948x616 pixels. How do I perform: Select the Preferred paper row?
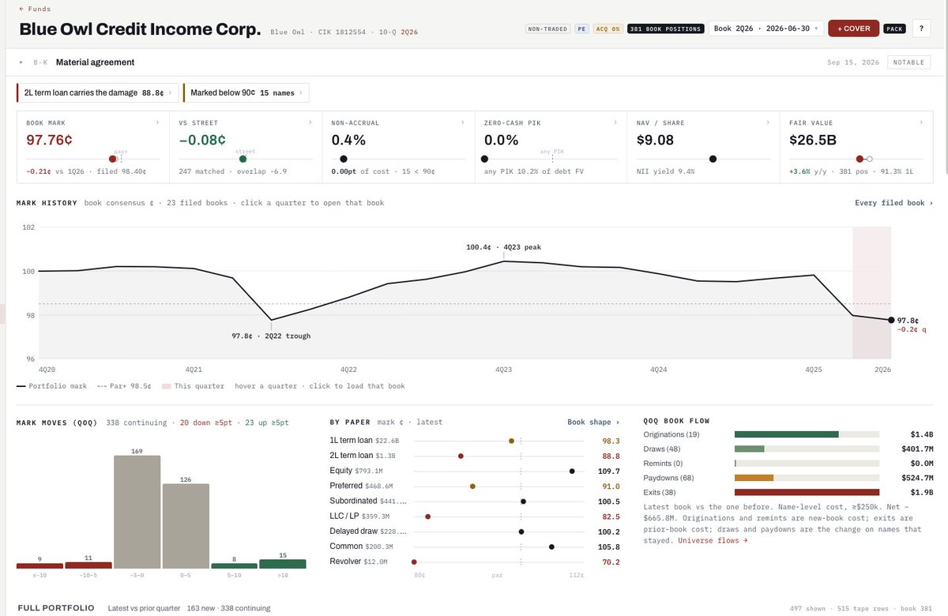point(475,486)
